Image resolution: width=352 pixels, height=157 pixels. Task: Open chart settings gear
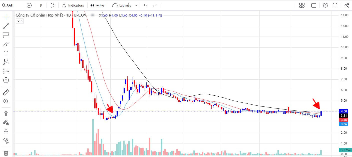coord(325,5)
